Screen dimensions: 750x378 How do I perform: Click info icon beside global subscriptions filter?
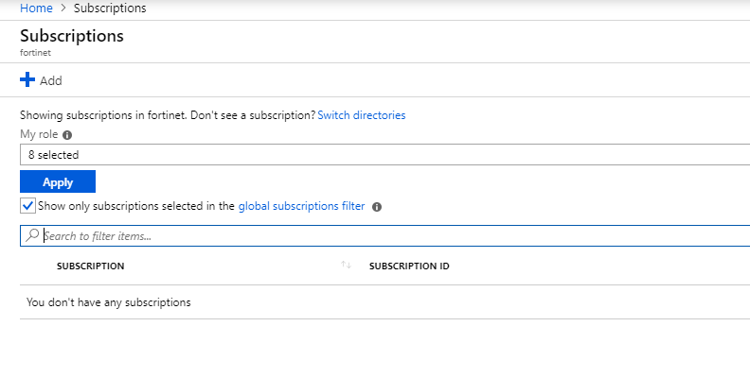click(x=377, y=207)
